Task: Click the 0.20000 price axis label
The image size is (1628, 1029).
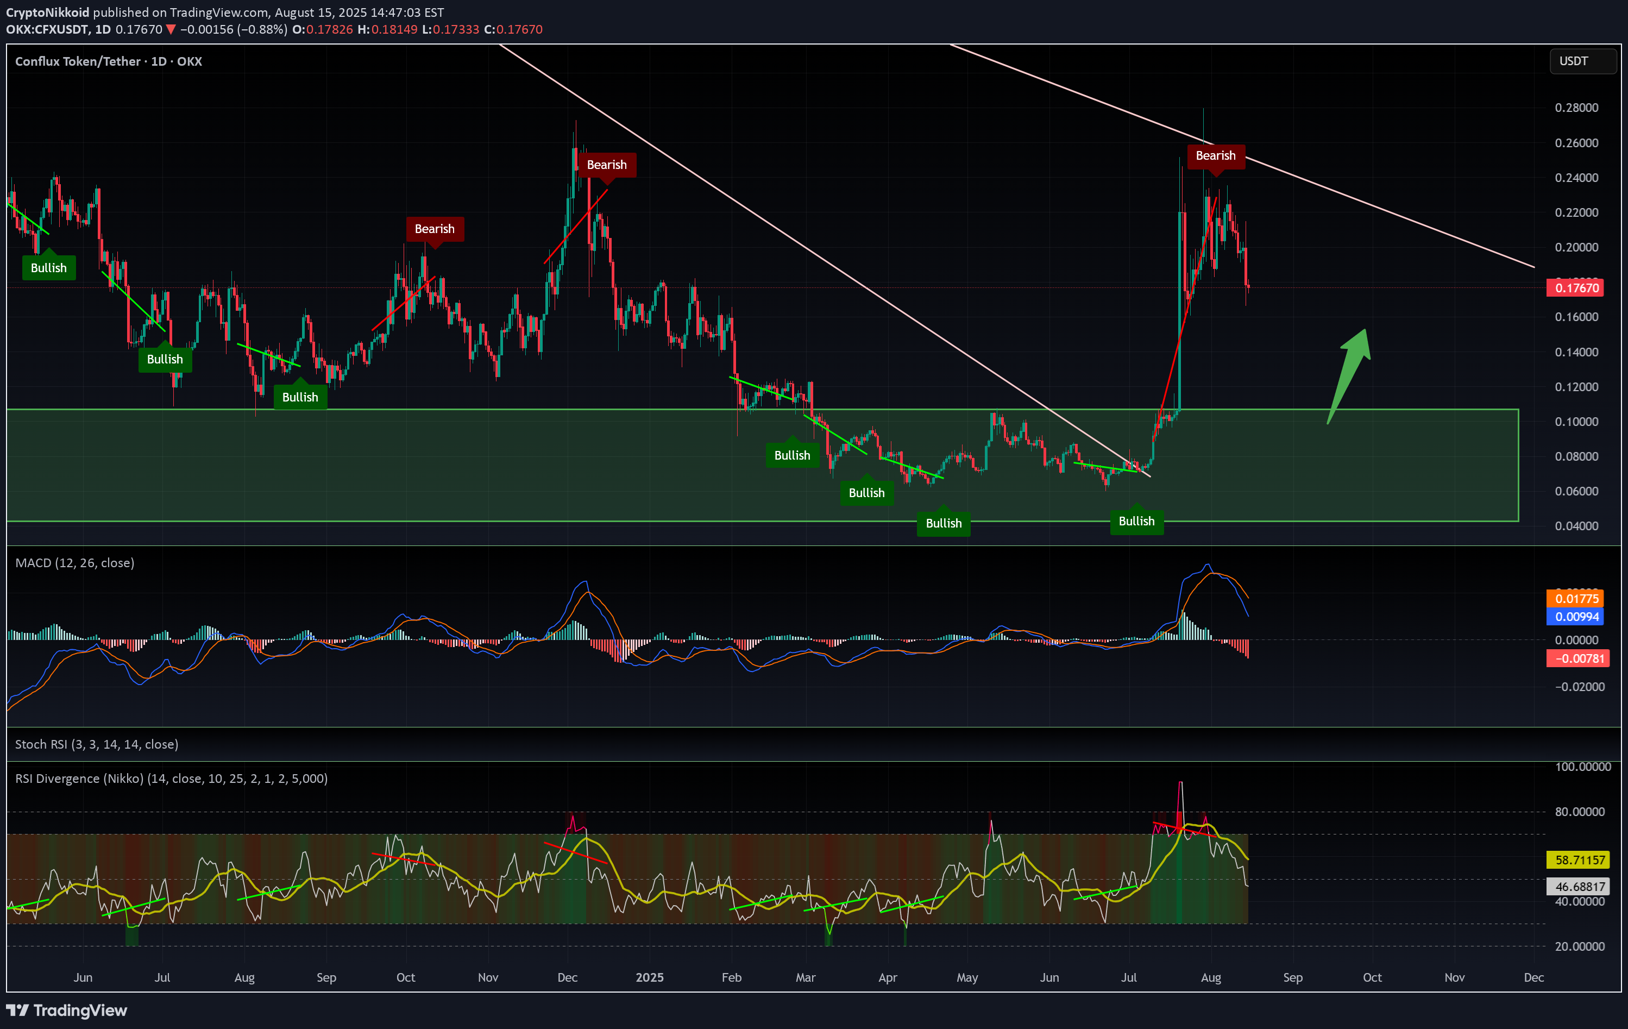Action: point(1576,247)
